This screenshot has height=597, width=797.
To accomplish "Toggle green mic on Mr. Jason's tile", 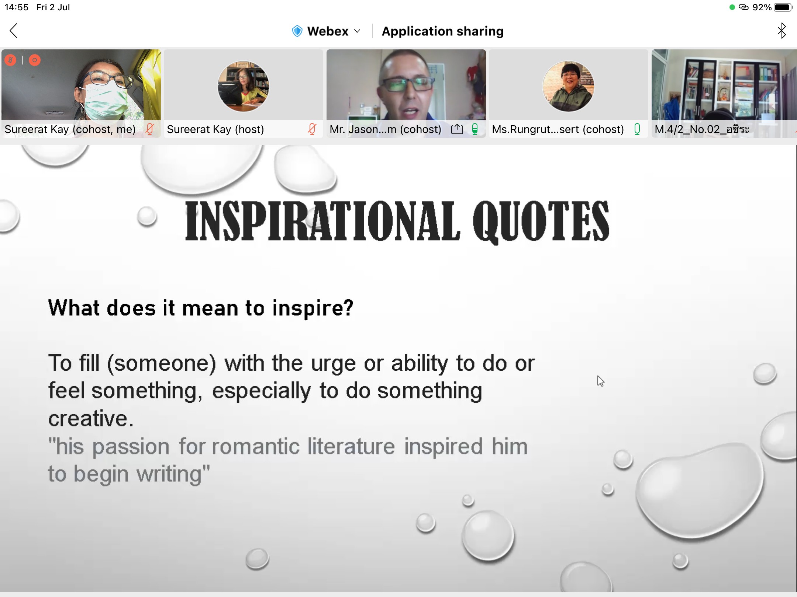I will [475, 129].
